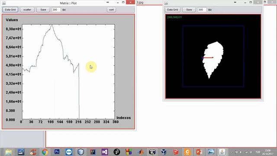This screenshot has height=156, width=277.
Task: Open the Java application taskbar icon
Action: 222,152
